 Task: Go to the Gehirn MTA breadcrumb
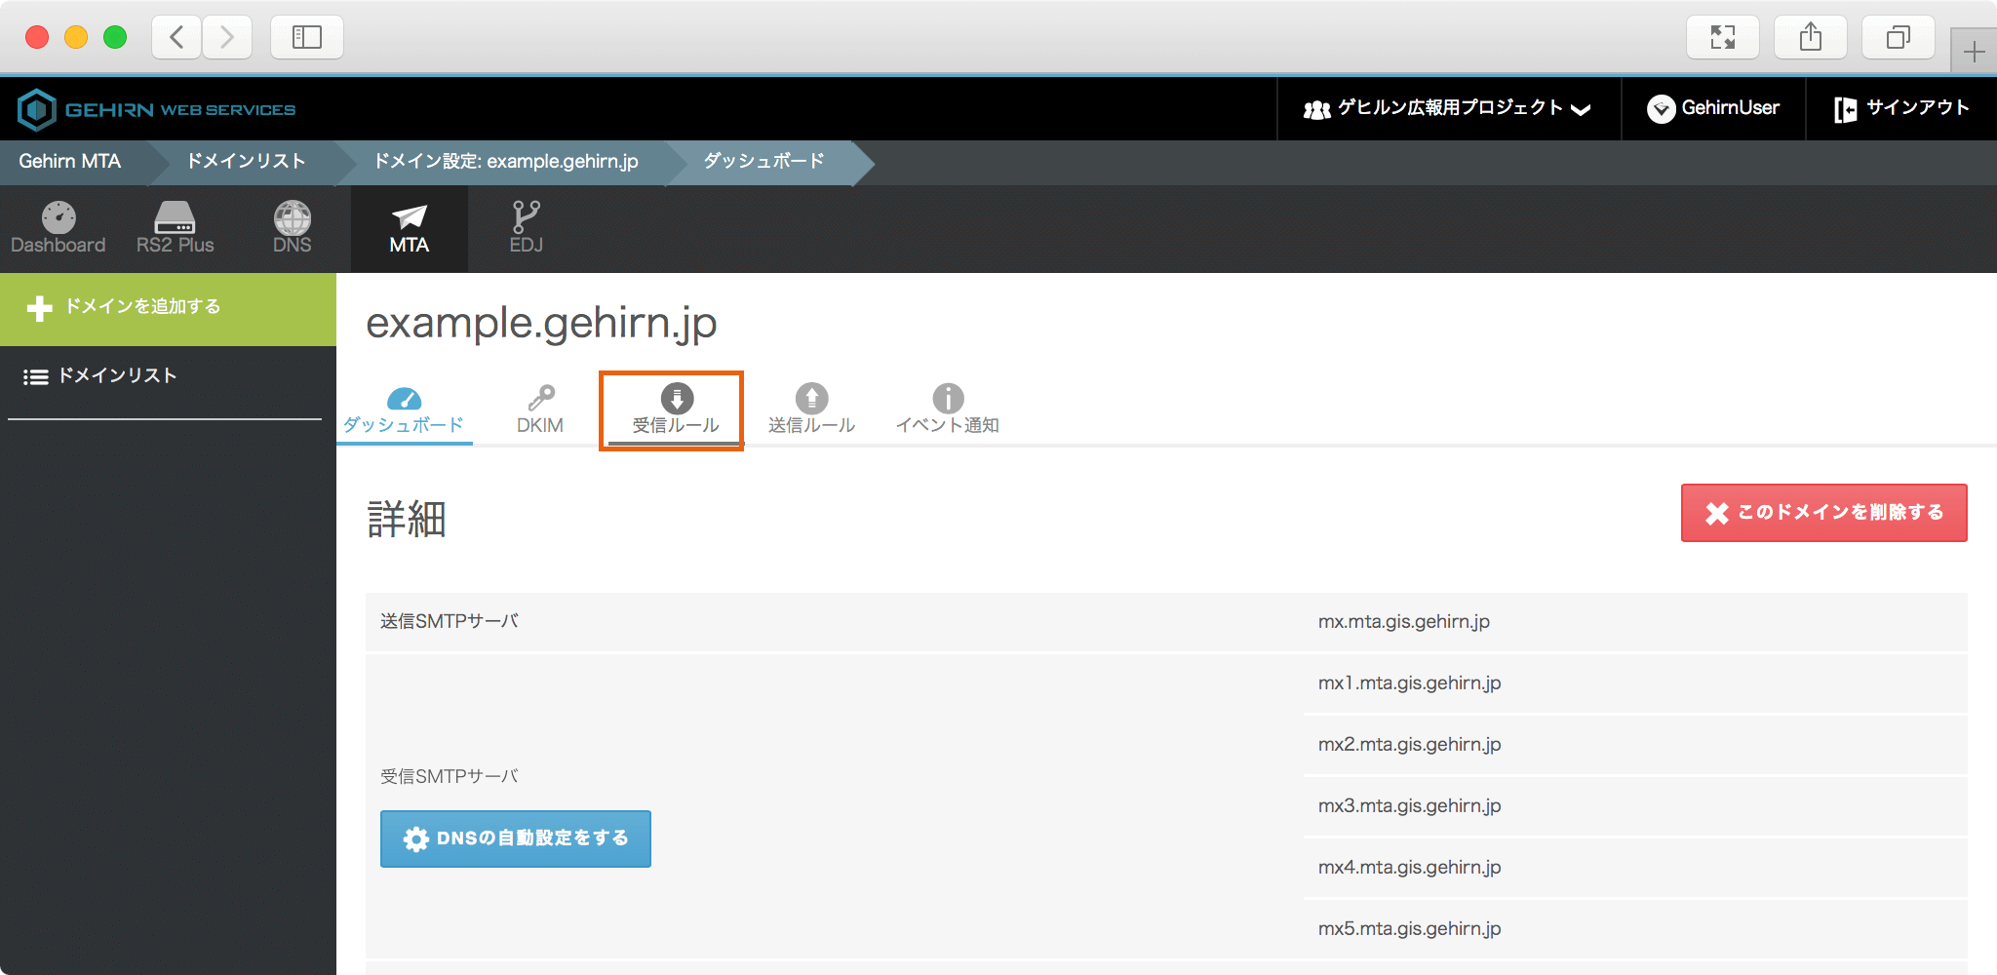click(x=70, y=162)
